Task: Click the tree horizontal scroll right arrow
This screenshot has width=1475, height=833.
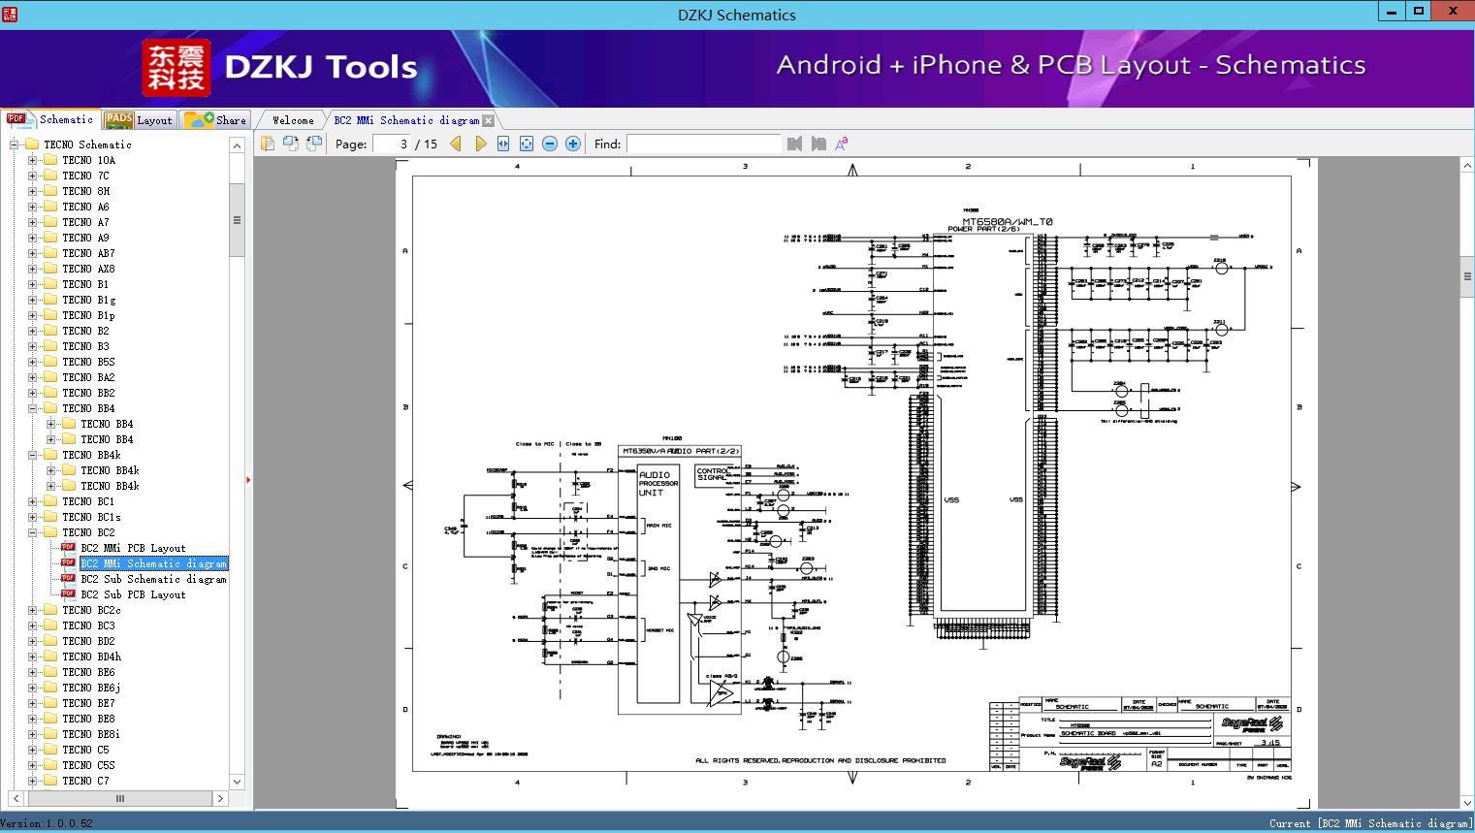Action: pos(220,799)
